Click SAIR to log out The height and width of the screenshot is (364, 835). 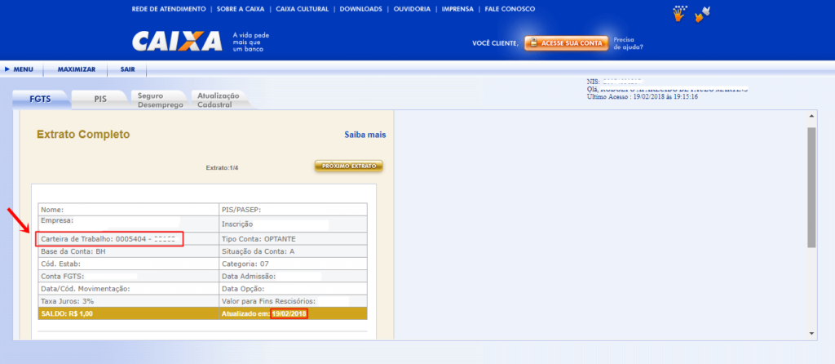click(x=127, y=69)
